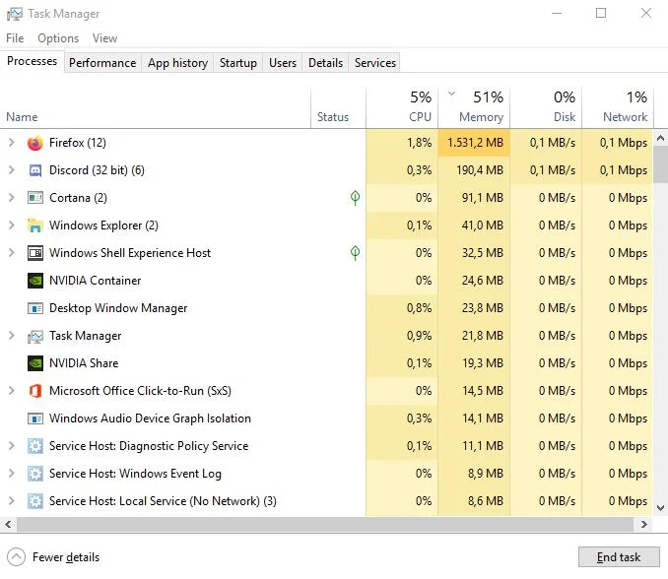The width and height of the screenshot is (668, 579).
Task: Expand Service Host: Windows Event Log
Action: [x=12, y=474]
